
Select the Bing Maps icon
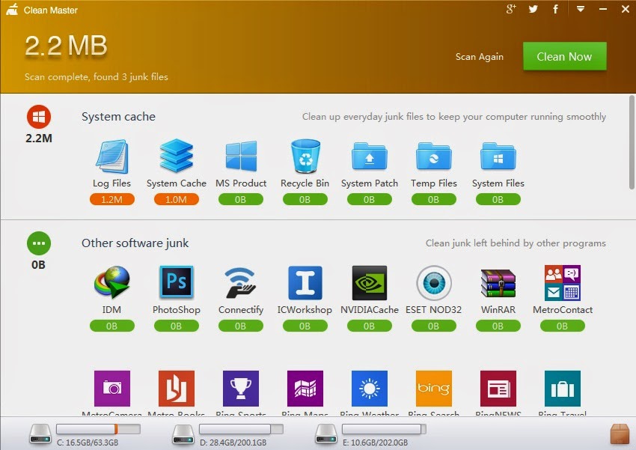pyautogui.click(x=305, y=389)
